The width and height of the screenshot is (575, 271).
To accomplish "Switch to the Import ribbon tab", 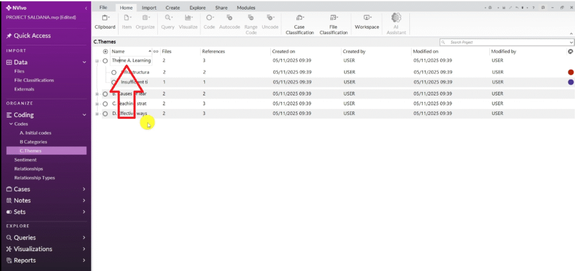I will pyautogui.click(x=149, y=8).
